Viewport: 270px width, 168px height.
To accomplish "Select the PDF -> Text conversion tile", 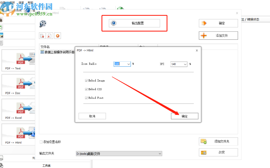I will point(18,60).
